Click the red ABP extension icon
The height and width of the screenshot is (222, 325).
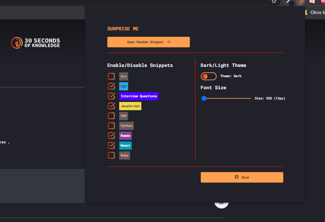pyautogui.click(x=323, y=1)
